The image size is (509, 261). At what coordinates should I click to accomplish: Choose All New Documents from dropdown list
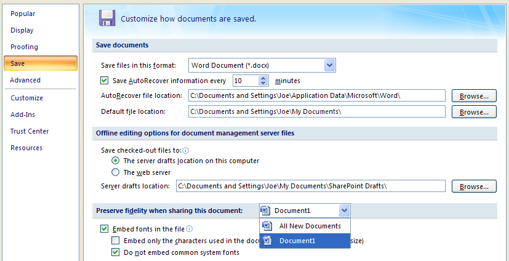305,226
